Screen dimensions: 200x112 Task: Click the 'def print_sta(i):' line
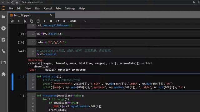50,77
